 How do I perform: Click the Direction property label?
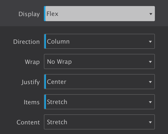[26, 42]
